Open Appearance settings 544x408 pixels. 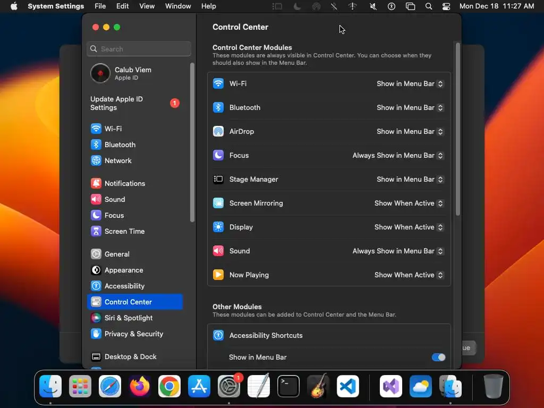[134, 270]
